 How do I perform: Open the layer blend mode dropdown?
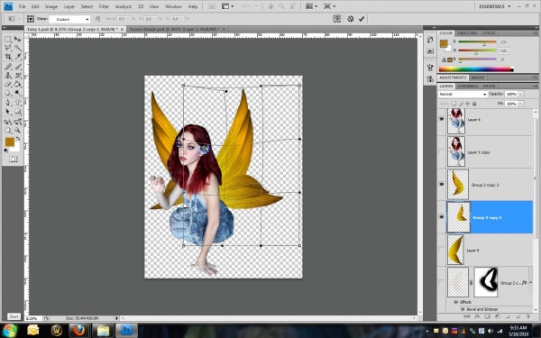coord(463,94)
